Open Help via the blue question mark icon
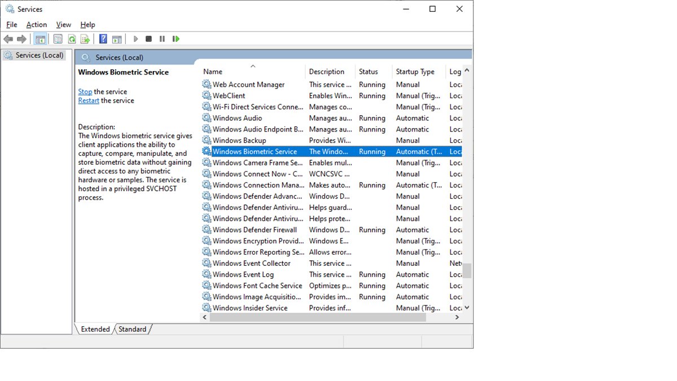Screen dimensions: 677x381 (103, 38)
